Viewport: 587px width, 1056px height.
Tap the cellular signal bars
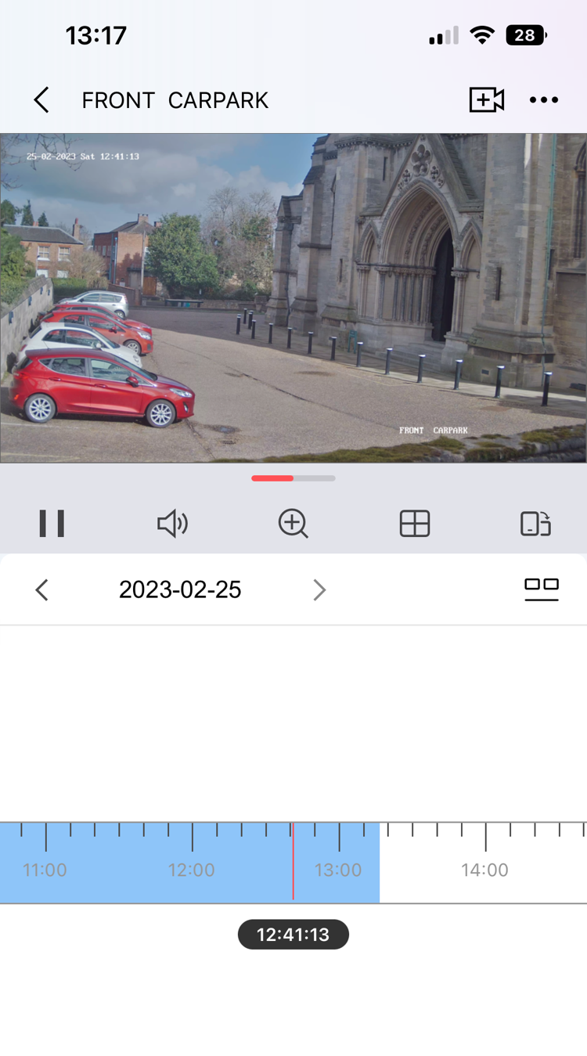[444, 36]
